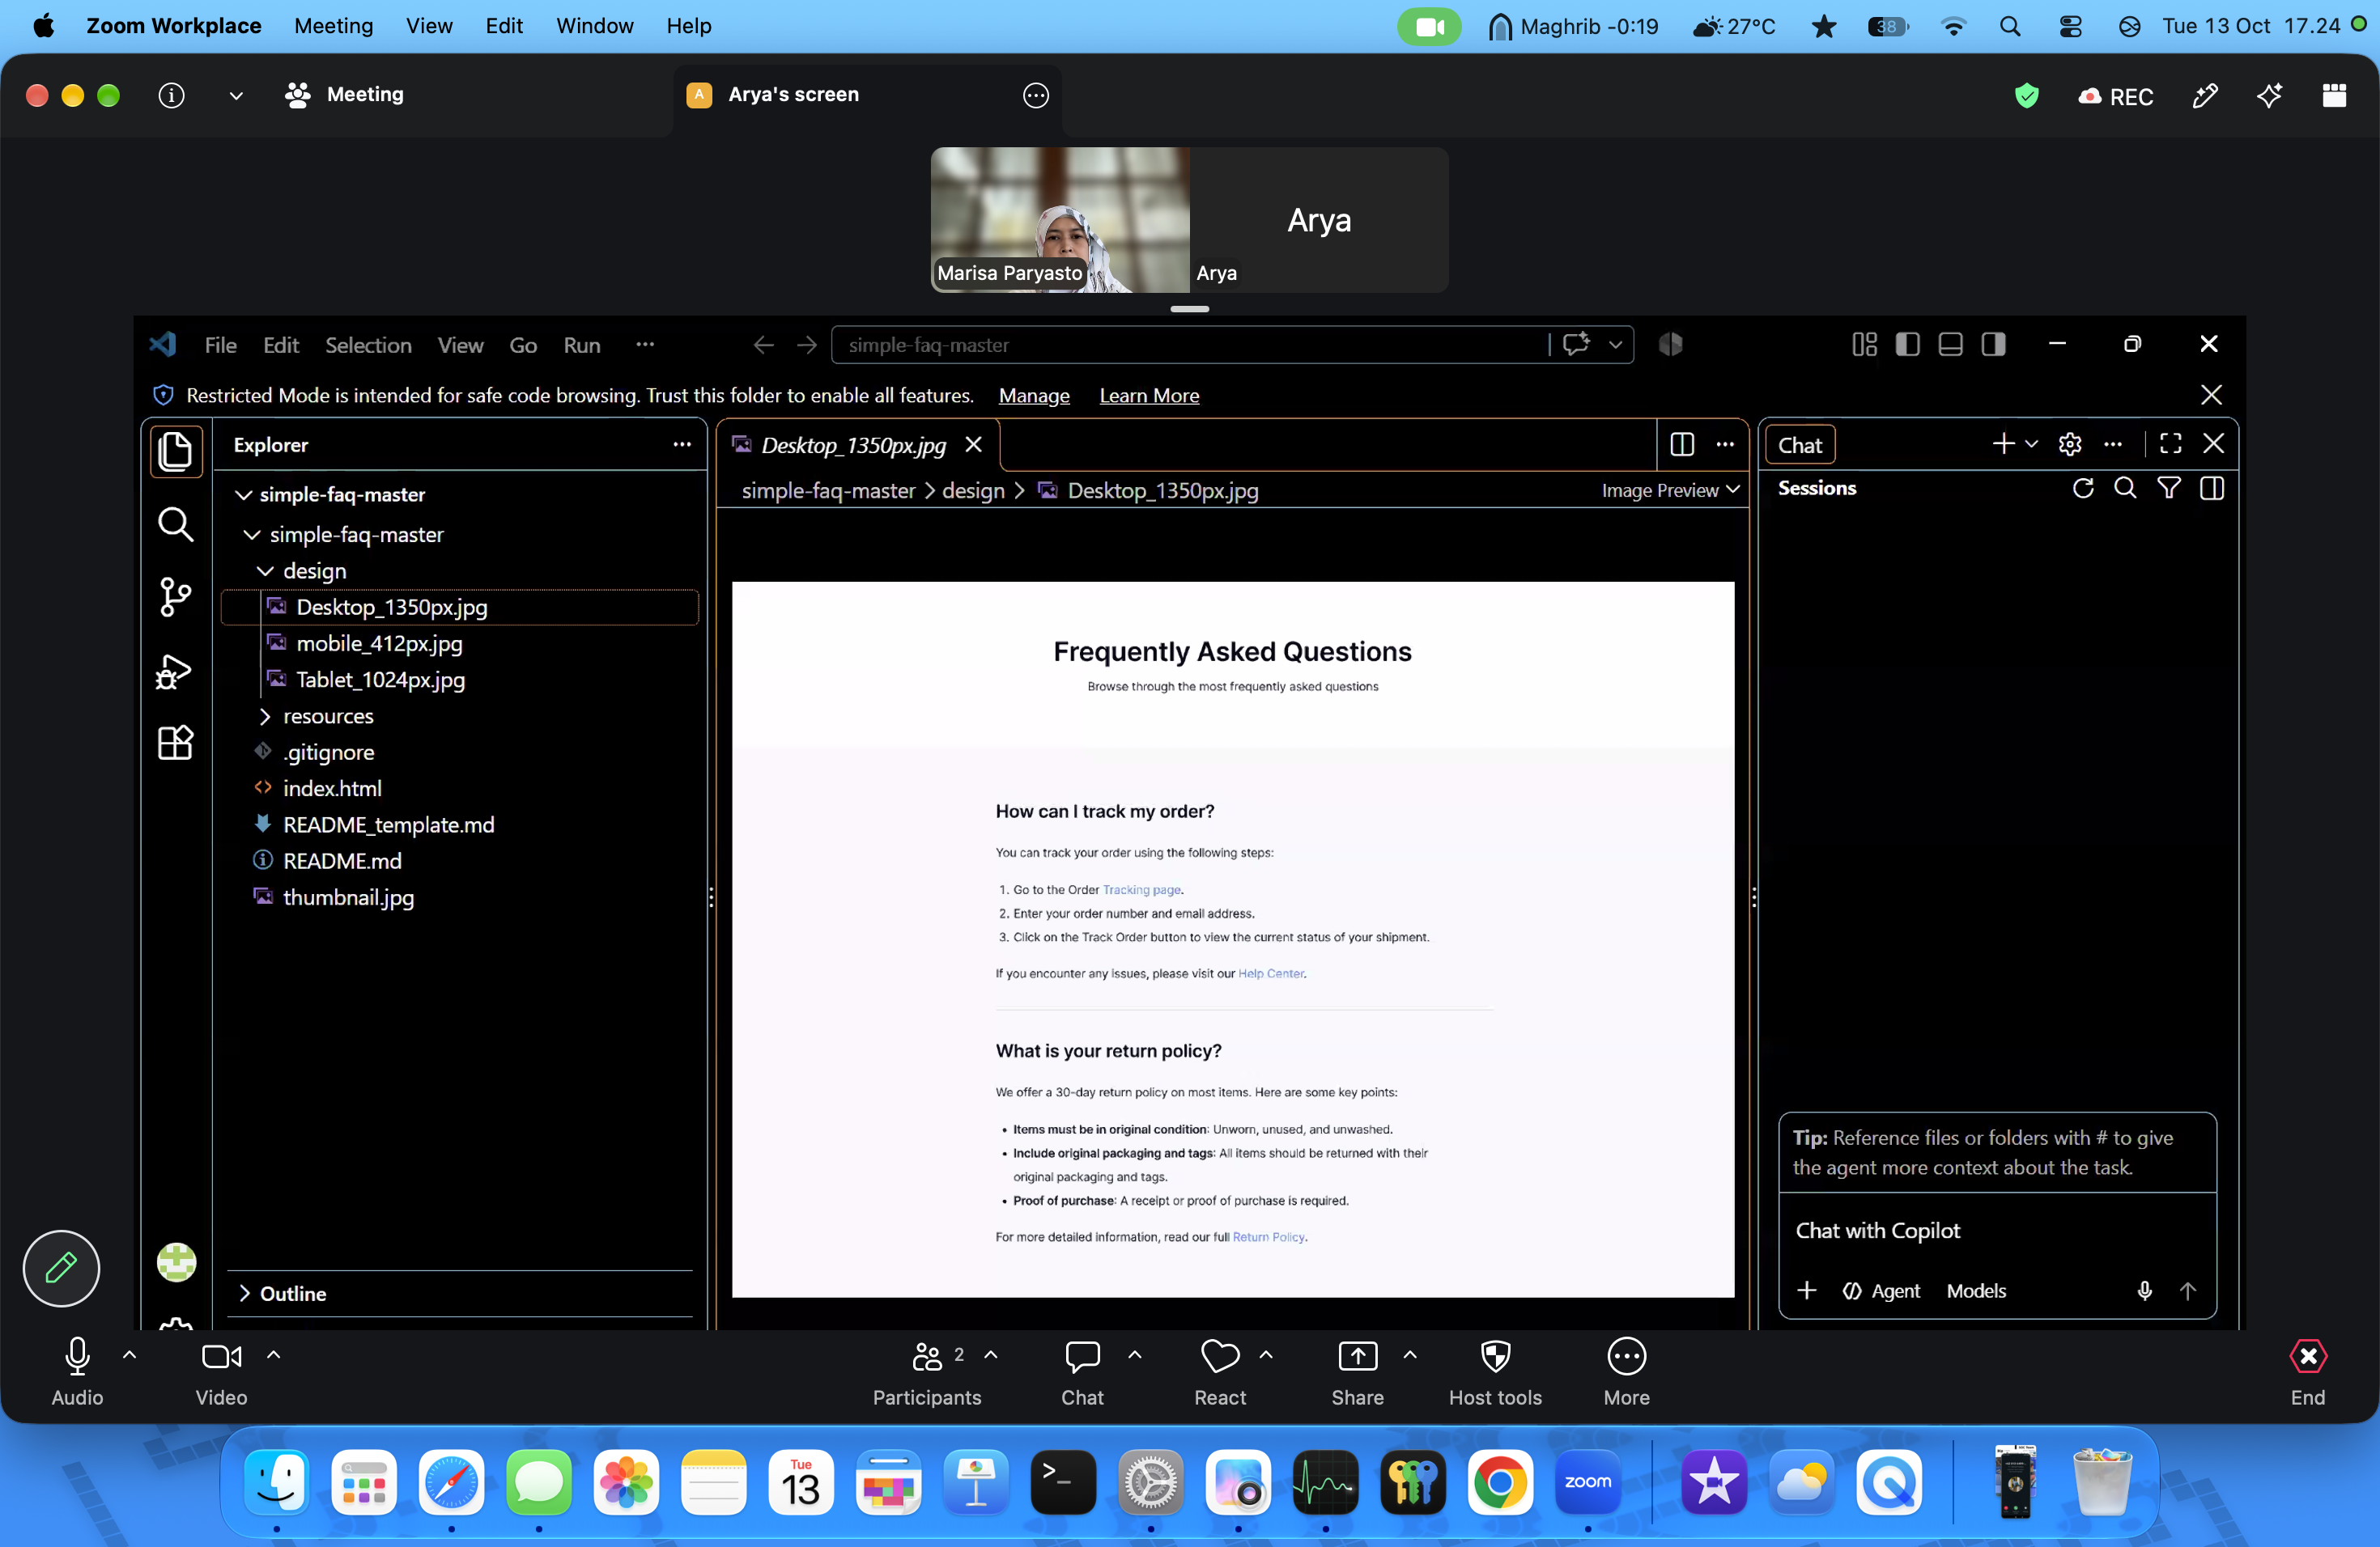Maximize the chat panel

pyautogui.click(x=2171, y=443)
